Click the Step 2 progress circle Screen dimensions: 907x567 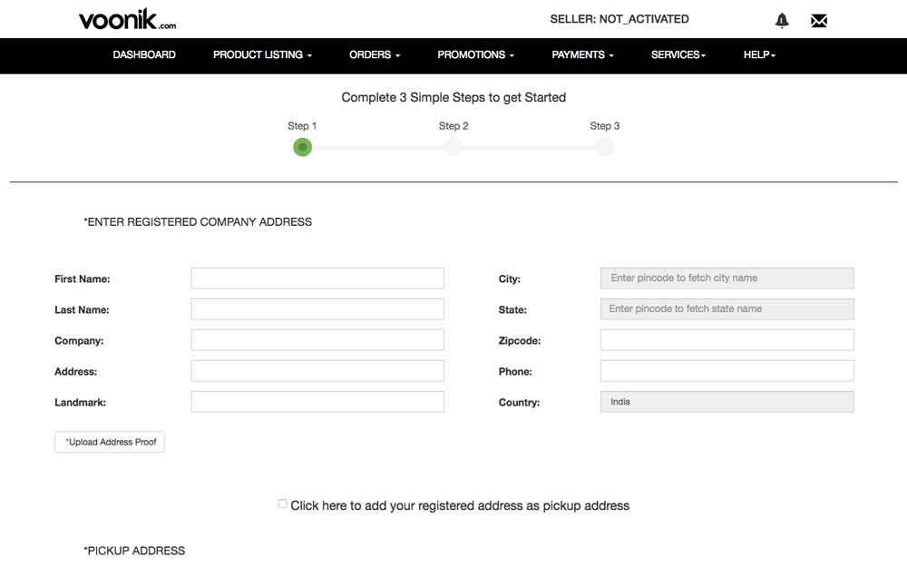pos(453,147)
